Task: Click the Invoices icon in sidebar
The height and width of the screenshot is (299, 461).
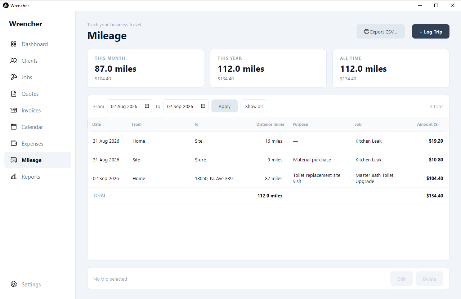Action: pyautogui.click(x=14, y=110)
